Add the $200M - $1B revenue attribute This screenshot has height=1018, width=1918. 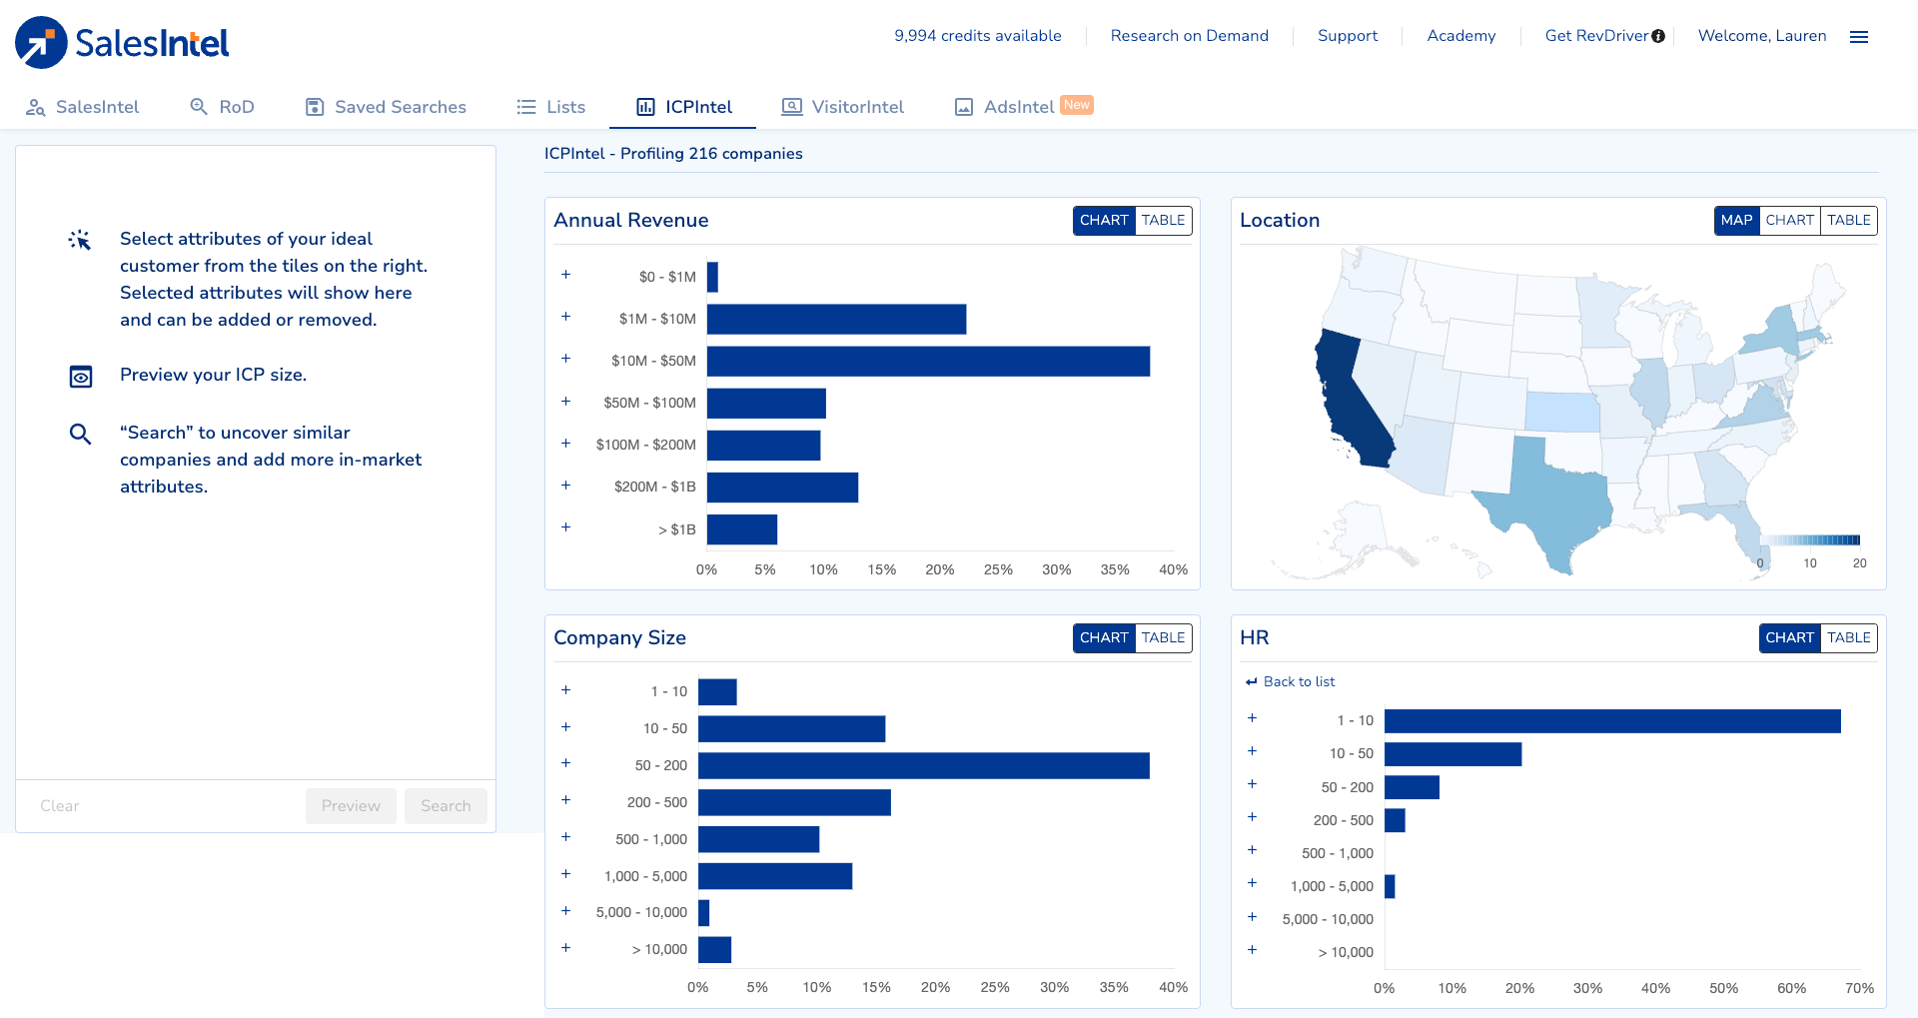click(x=566, y=485)
